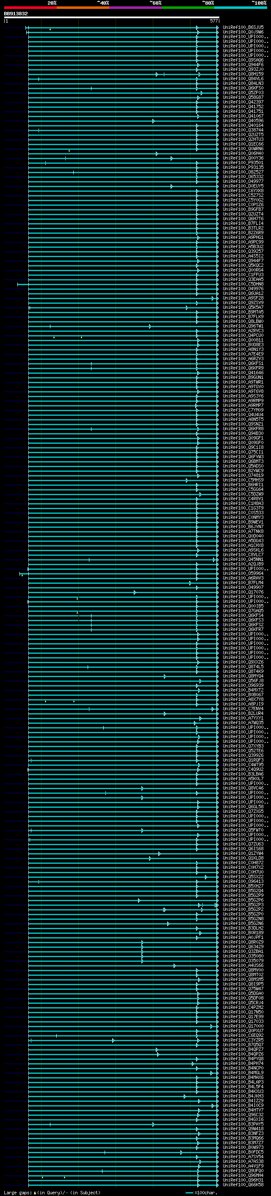Open hit UniRef100_Q0J9W6
Screen dimensions: 271x1196
(243, 33)
